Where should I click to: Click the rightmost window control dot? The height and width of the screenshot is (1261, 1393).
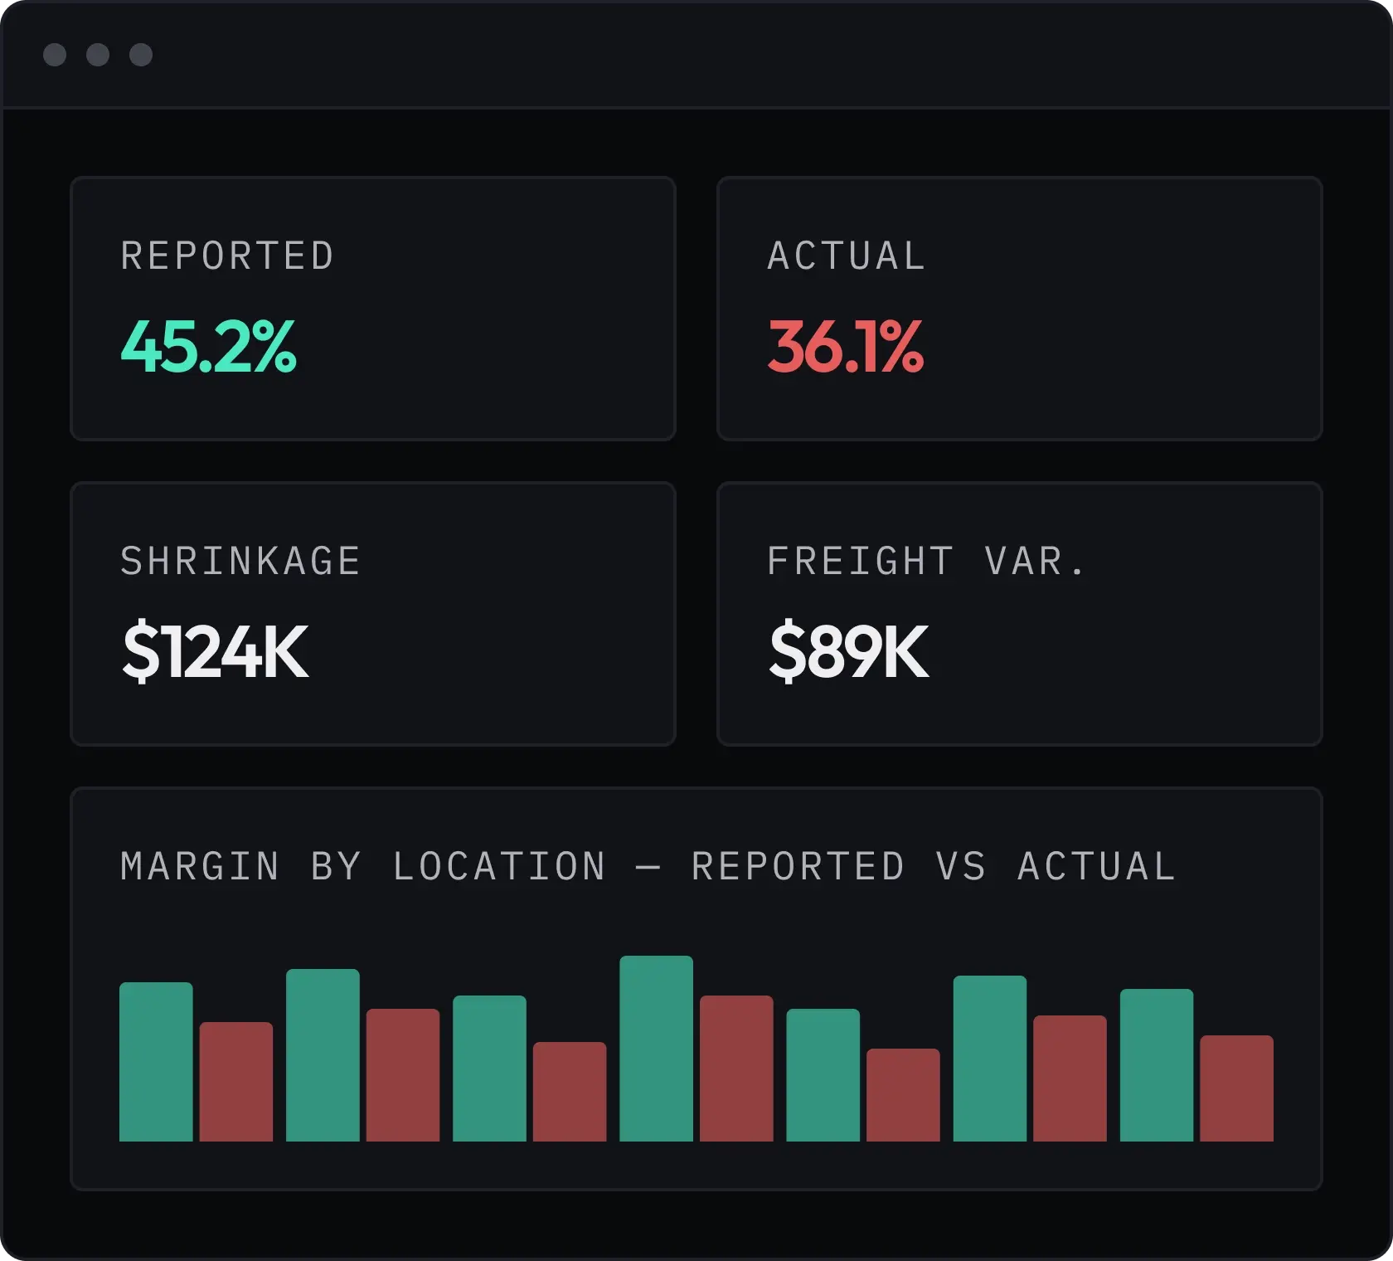[141, 55]
